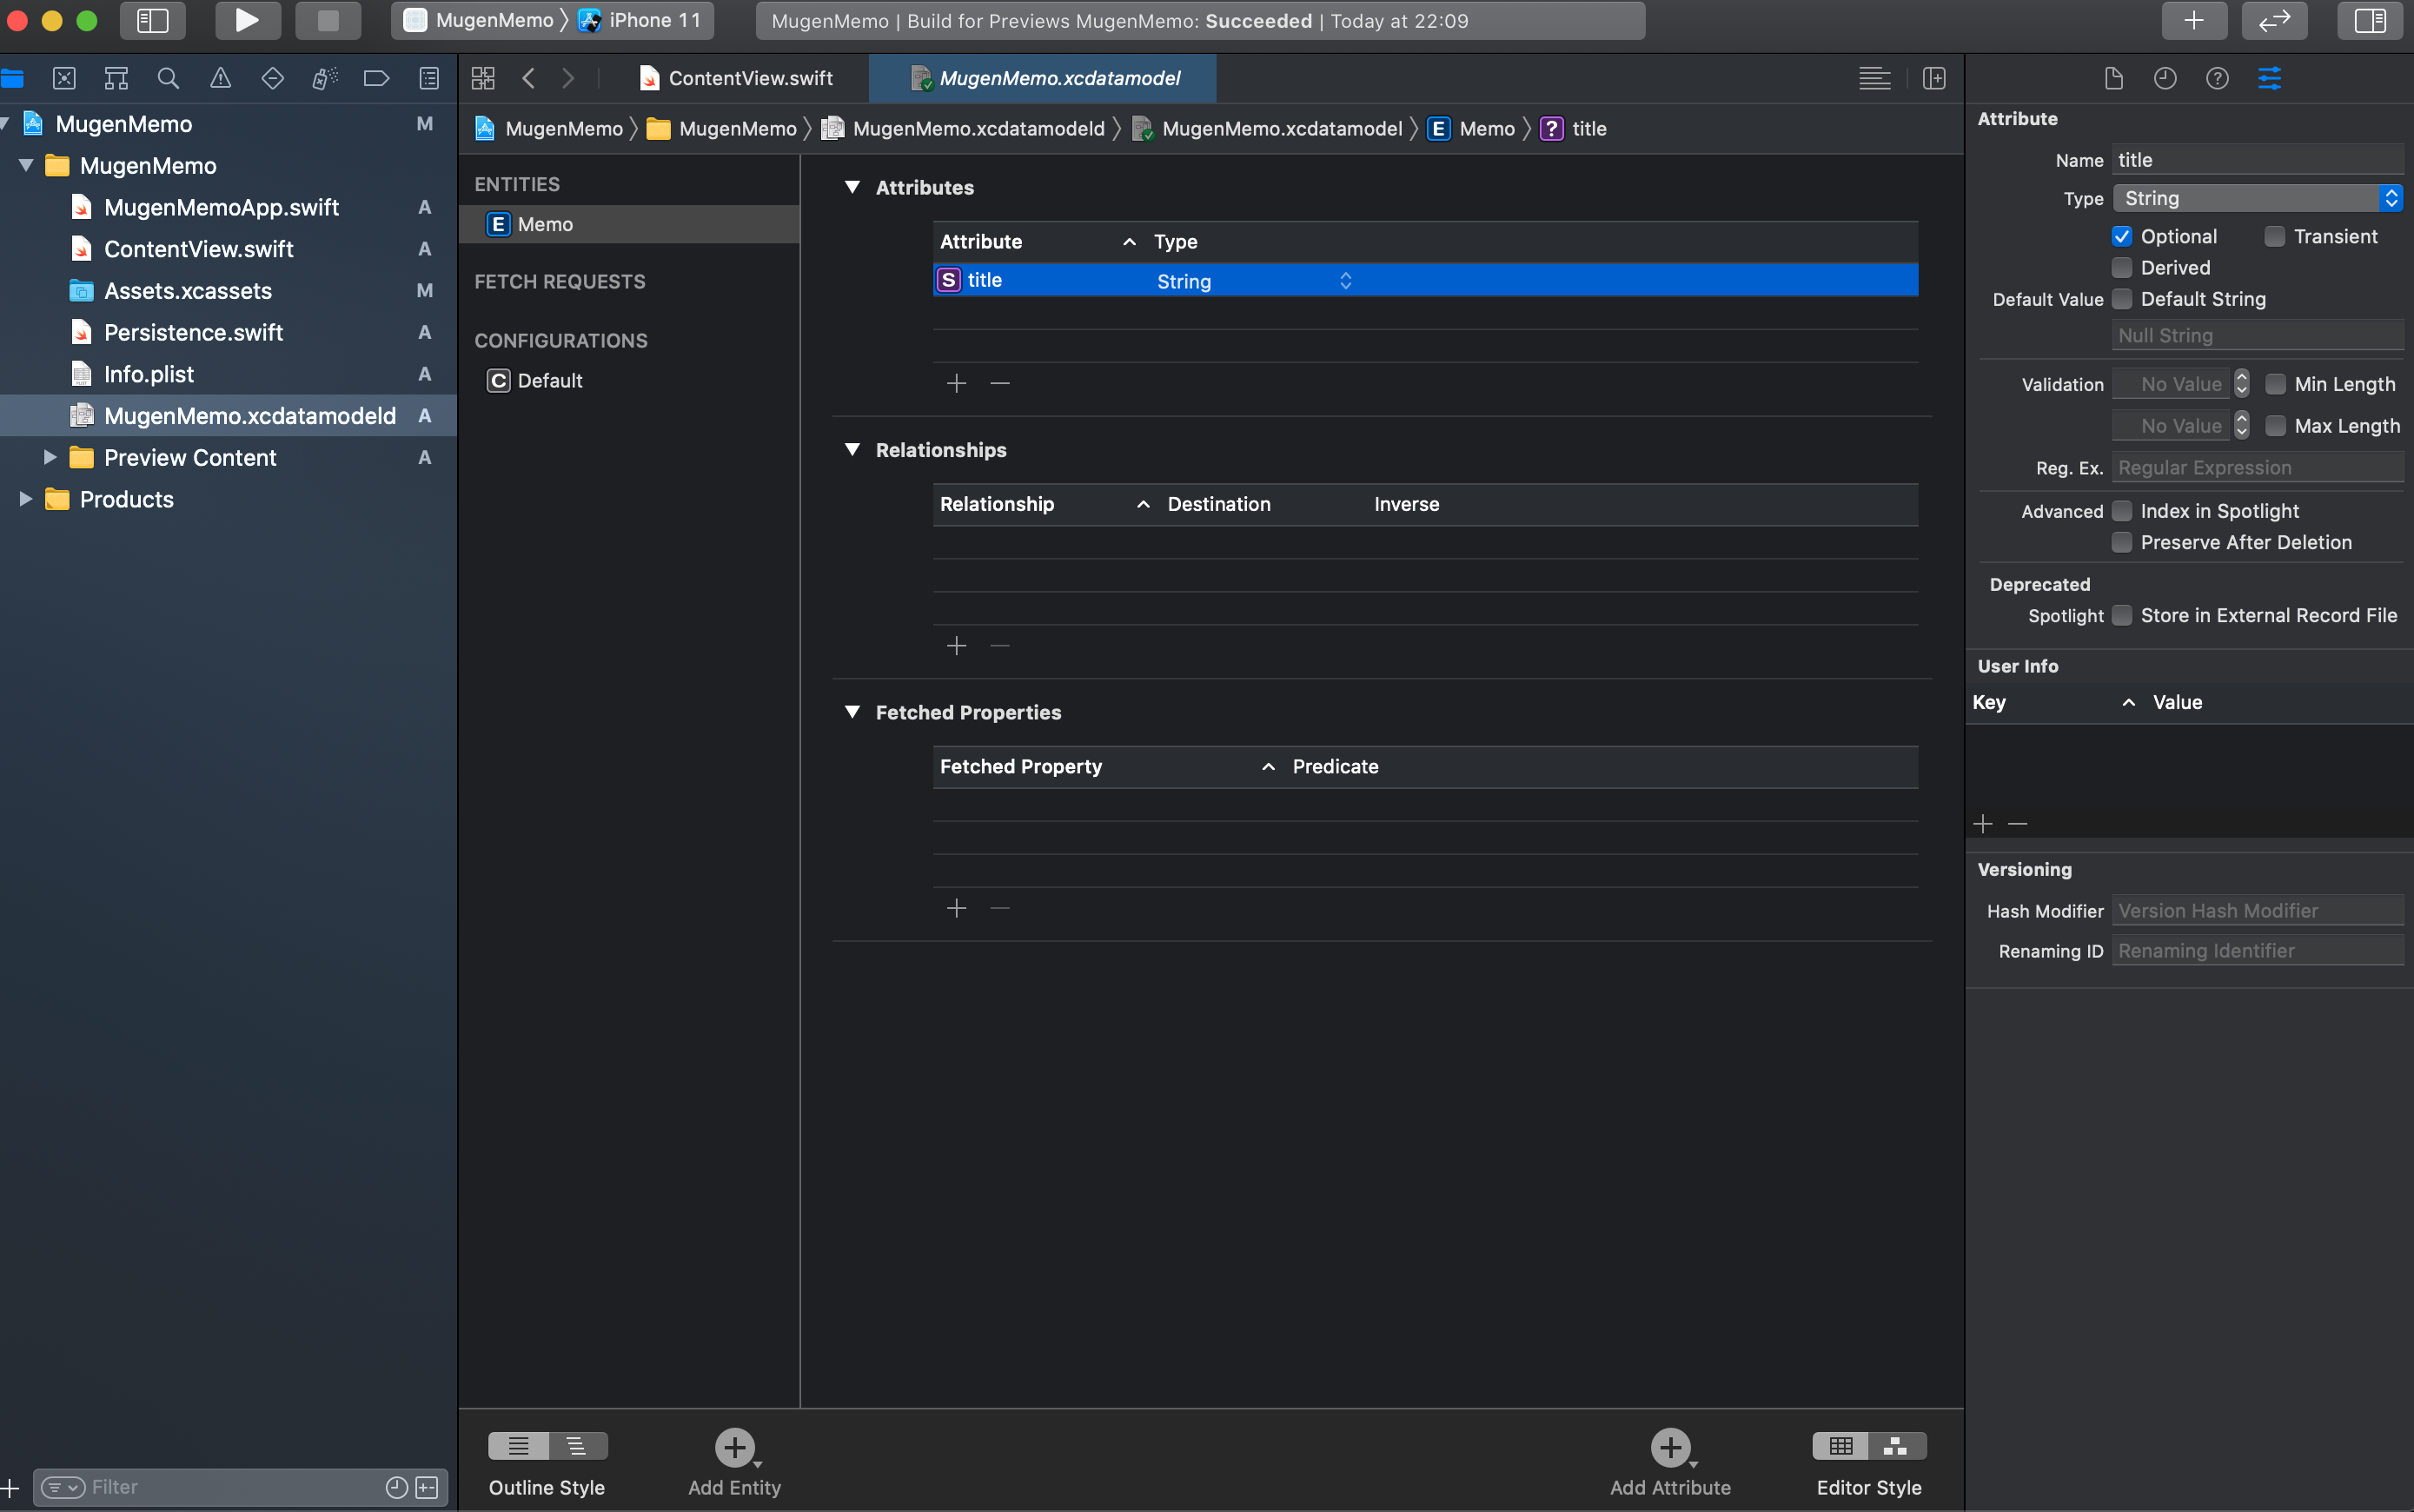Viewport: 2414px width, 1512px height.
Task: Click the Add Attribute plus icon
Action: tap(1669, 1447)
